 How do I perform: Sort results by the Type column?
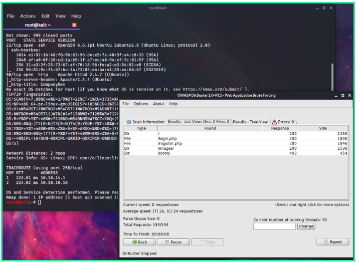point(141,128)
